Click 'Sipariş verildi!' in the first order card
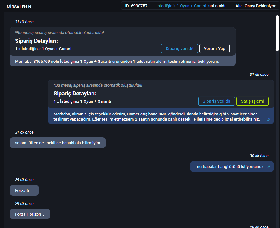This screenshot has width=280, height=228. point(180,49)
